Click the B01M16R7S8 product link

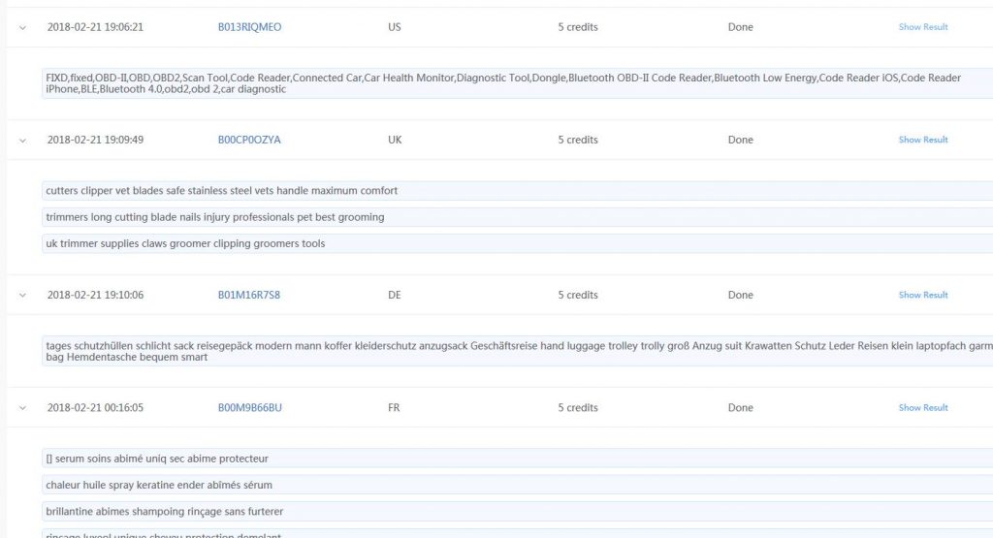pyautogui.click(x=248, y=295)
